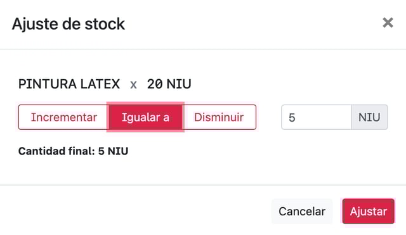Screen dimensions: 406x235
Task: Click the PINTURA LATEX product name
Action: tap(69, 84)
